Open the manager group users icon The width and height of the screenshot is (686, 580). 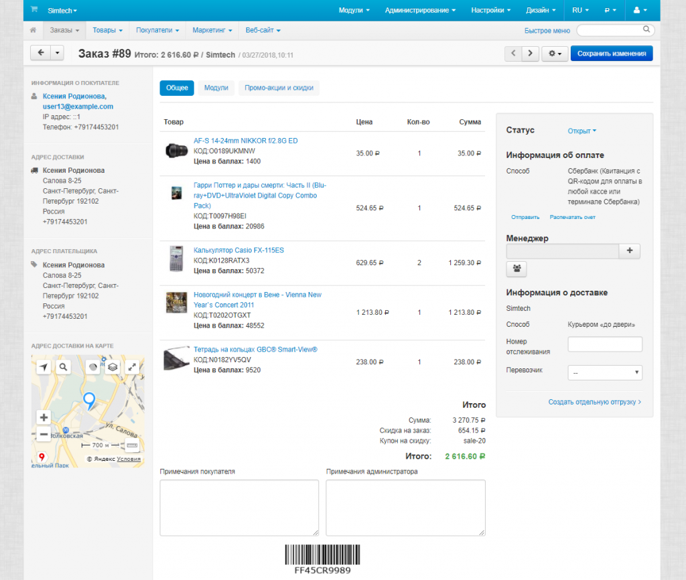[517, 269]
